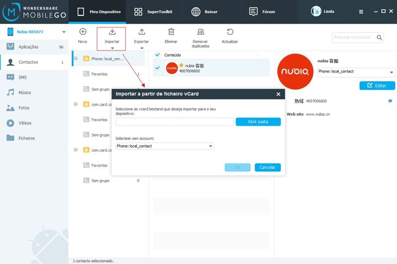Select the nubia contact entry 4007006600
Image resolution: width=397 pixels, height=264 pixels.
tap(211, 68)
